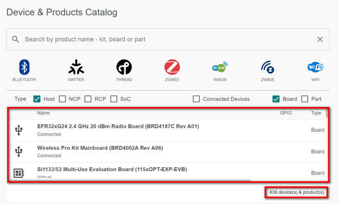Select the Z-Wave technology filter icon
Image resolution: width=339 pixels, height=204 pixels.
pyautogui.click(x=268, y=67)
